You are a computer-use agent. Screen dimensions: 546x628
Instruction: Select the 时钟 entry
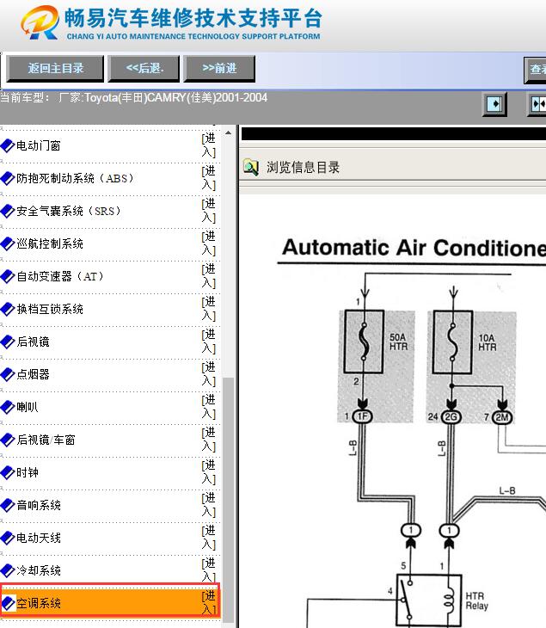[28, 472]
